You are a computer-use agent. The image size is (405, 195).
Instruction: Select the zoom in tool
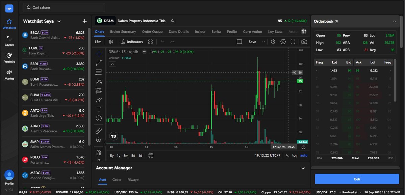point(99,140)
